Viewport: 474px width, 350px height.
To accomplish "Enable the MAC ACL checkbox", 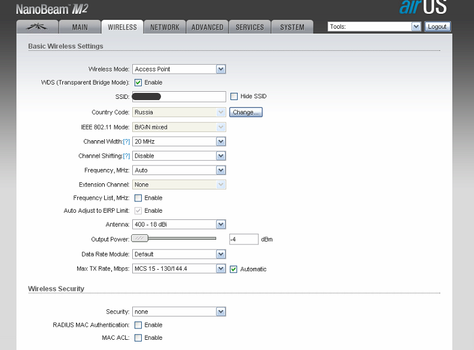I will pos(138,338).
